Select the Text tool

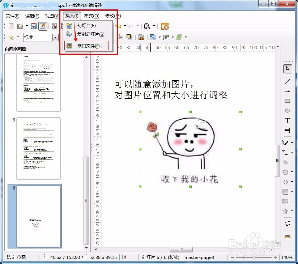pos(288,120)
